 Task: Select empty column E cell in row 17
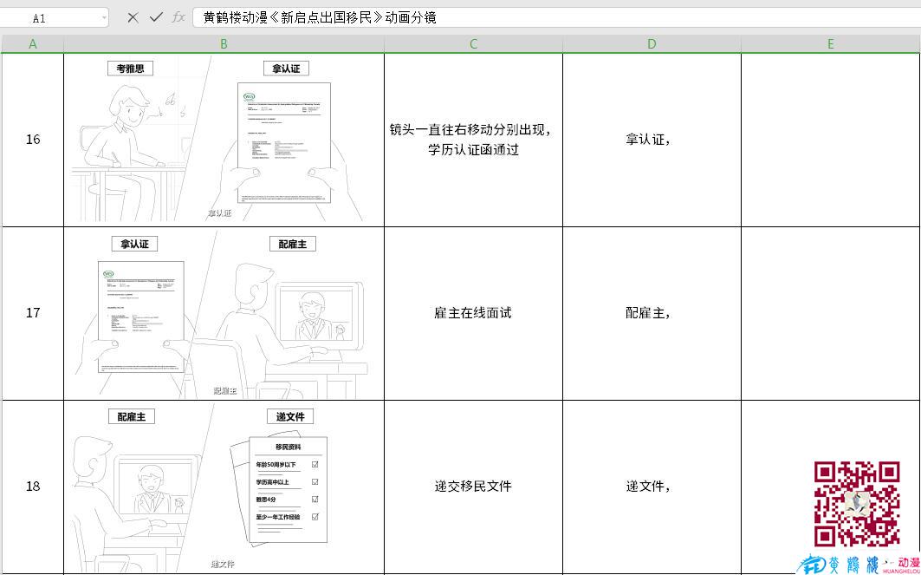[x=831, y=313]
